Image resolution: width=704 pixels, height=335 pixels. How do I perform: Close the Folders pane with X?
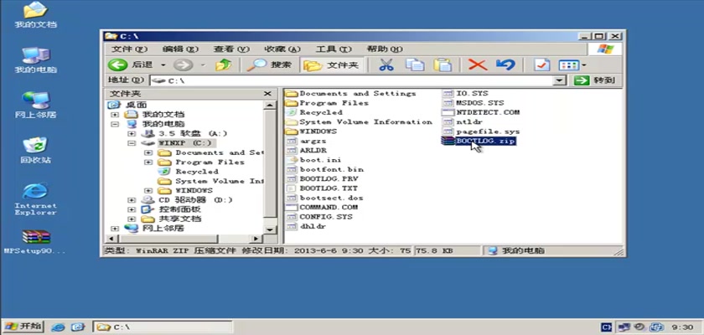point(267,94)
